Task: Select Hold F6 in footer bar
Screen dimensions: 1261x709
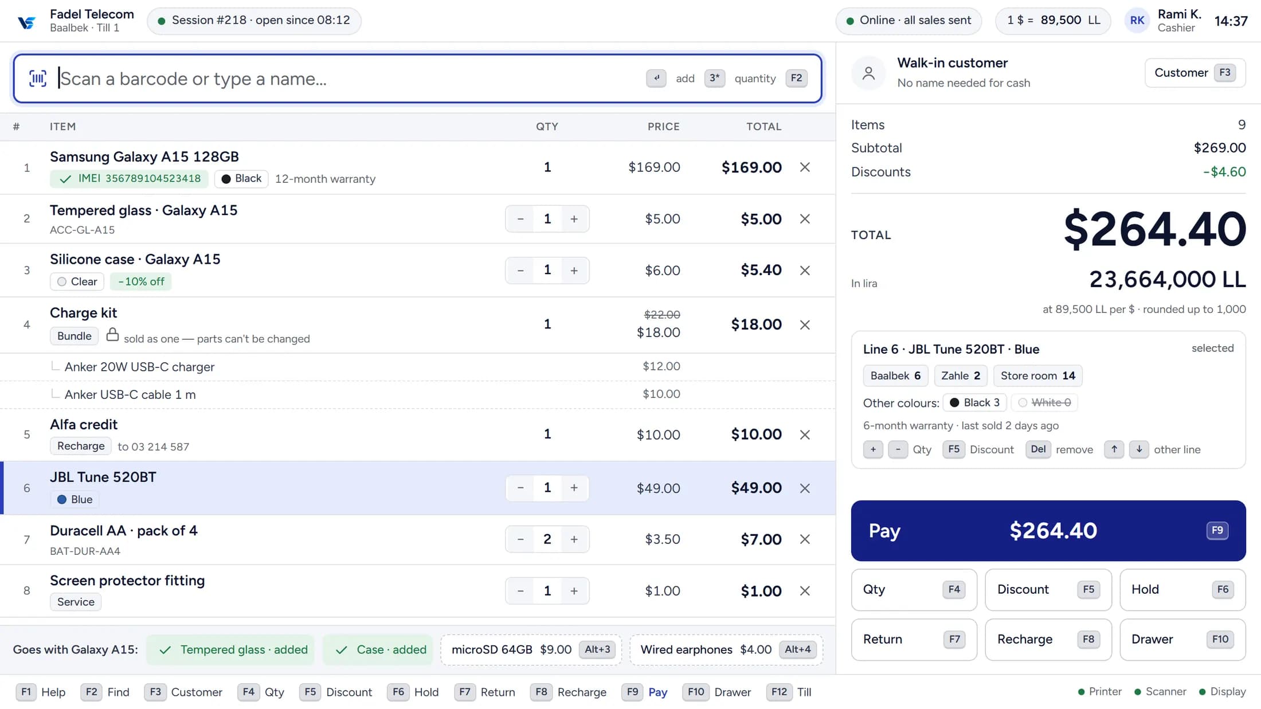Action: pyautogui.click(x=413, y=692)
